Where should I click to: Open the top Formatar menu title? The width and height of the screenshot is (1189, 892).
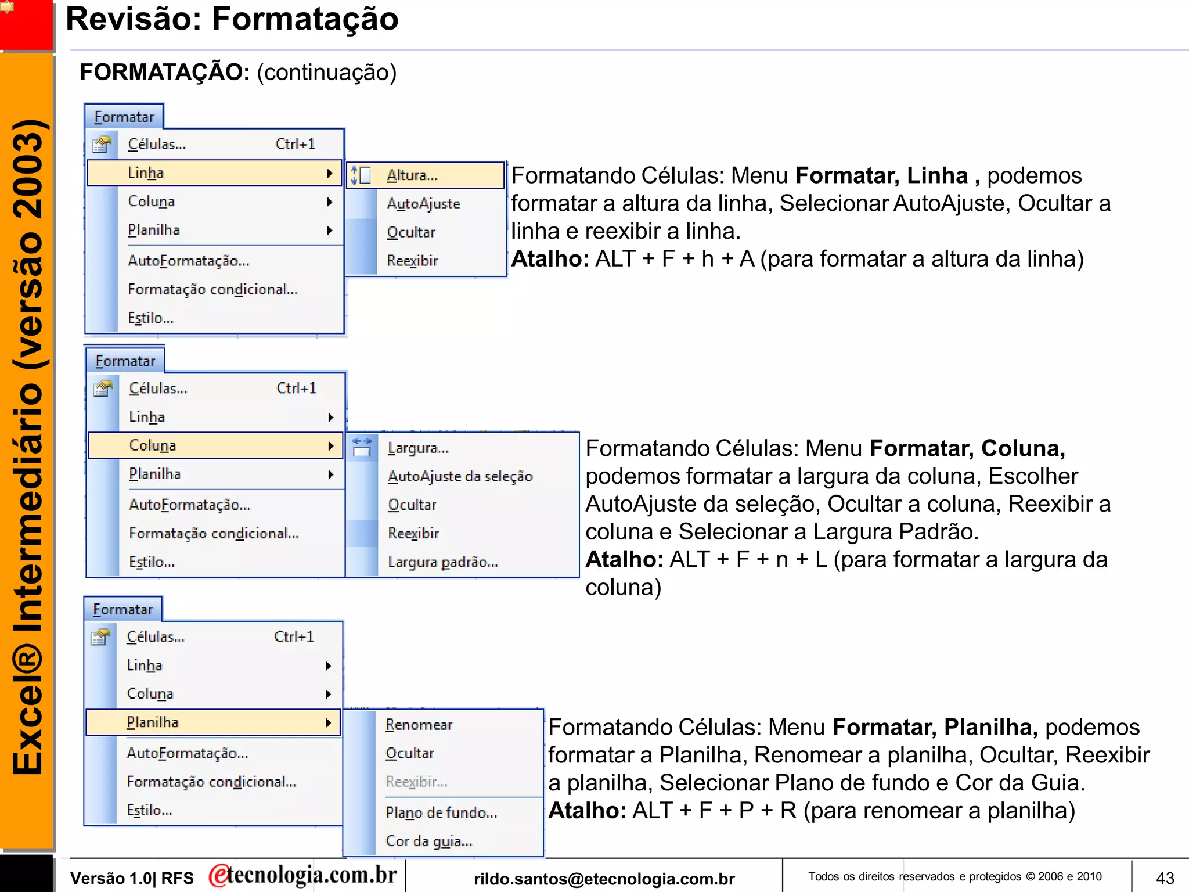point(124,117)
